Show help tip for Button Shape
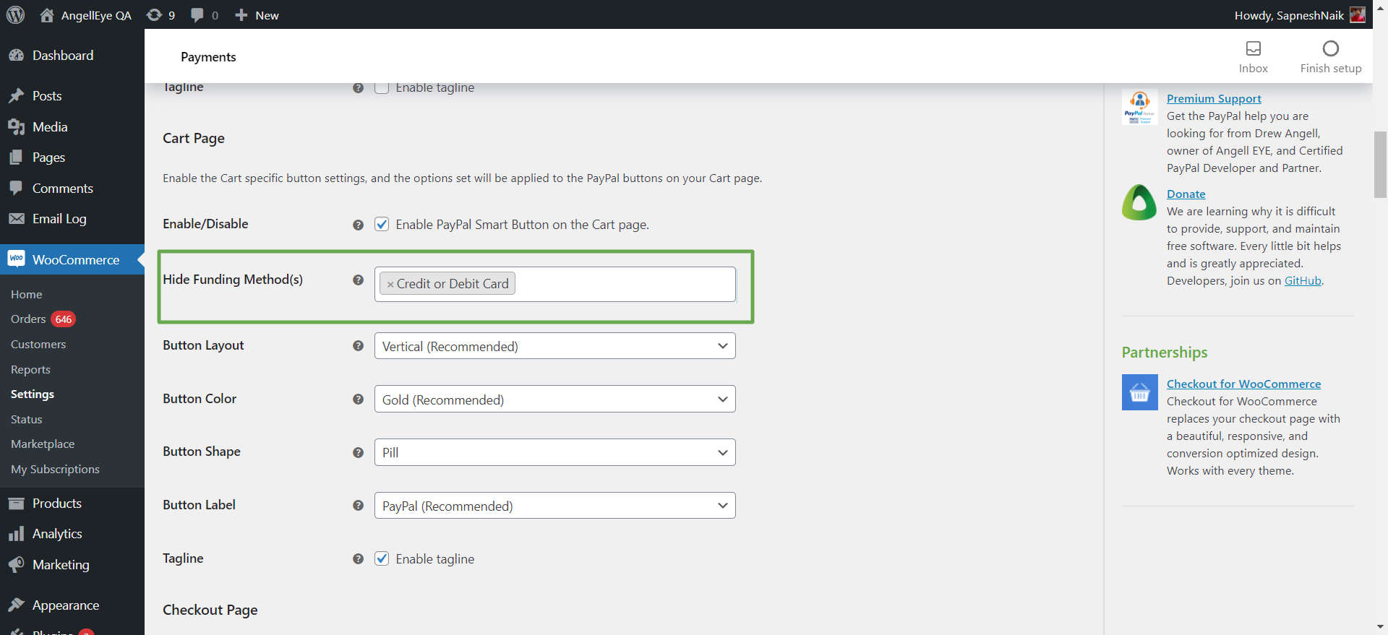 pyautogui.click(x=358, y=452)
